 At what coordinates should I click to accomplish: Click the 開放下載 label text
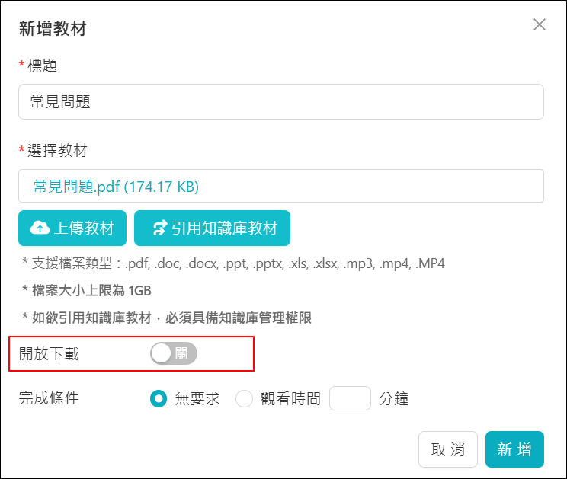(49, 353)
